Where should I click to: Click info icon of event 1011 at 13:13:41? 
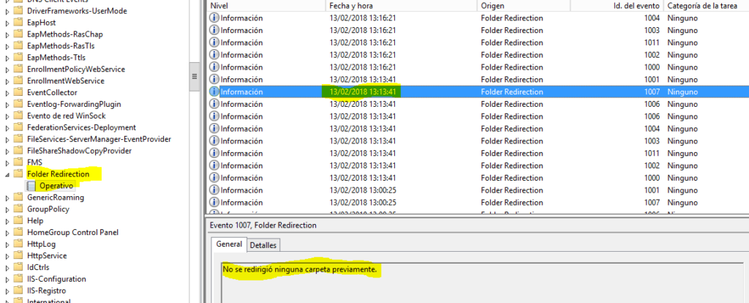pyautogui.click(x=214, y=153)
